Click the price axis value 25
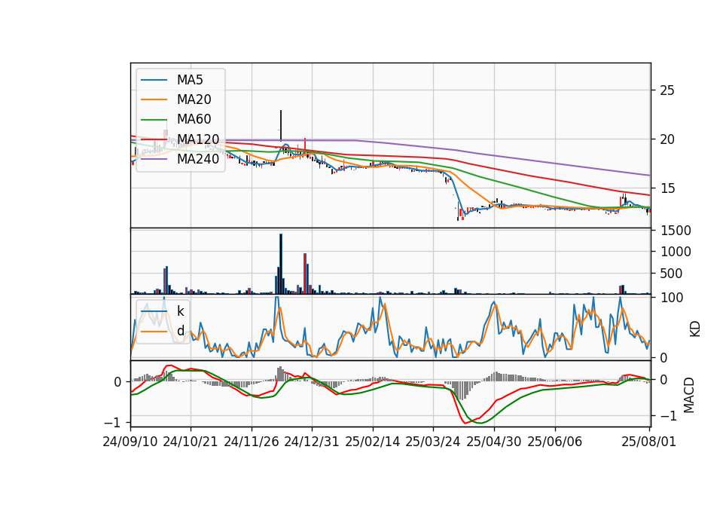723x520 pixels. pos(667,90)
